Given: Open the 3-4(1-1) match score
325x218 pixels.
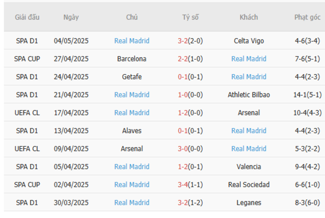Looking at the screenshot, I should [190, 185].
